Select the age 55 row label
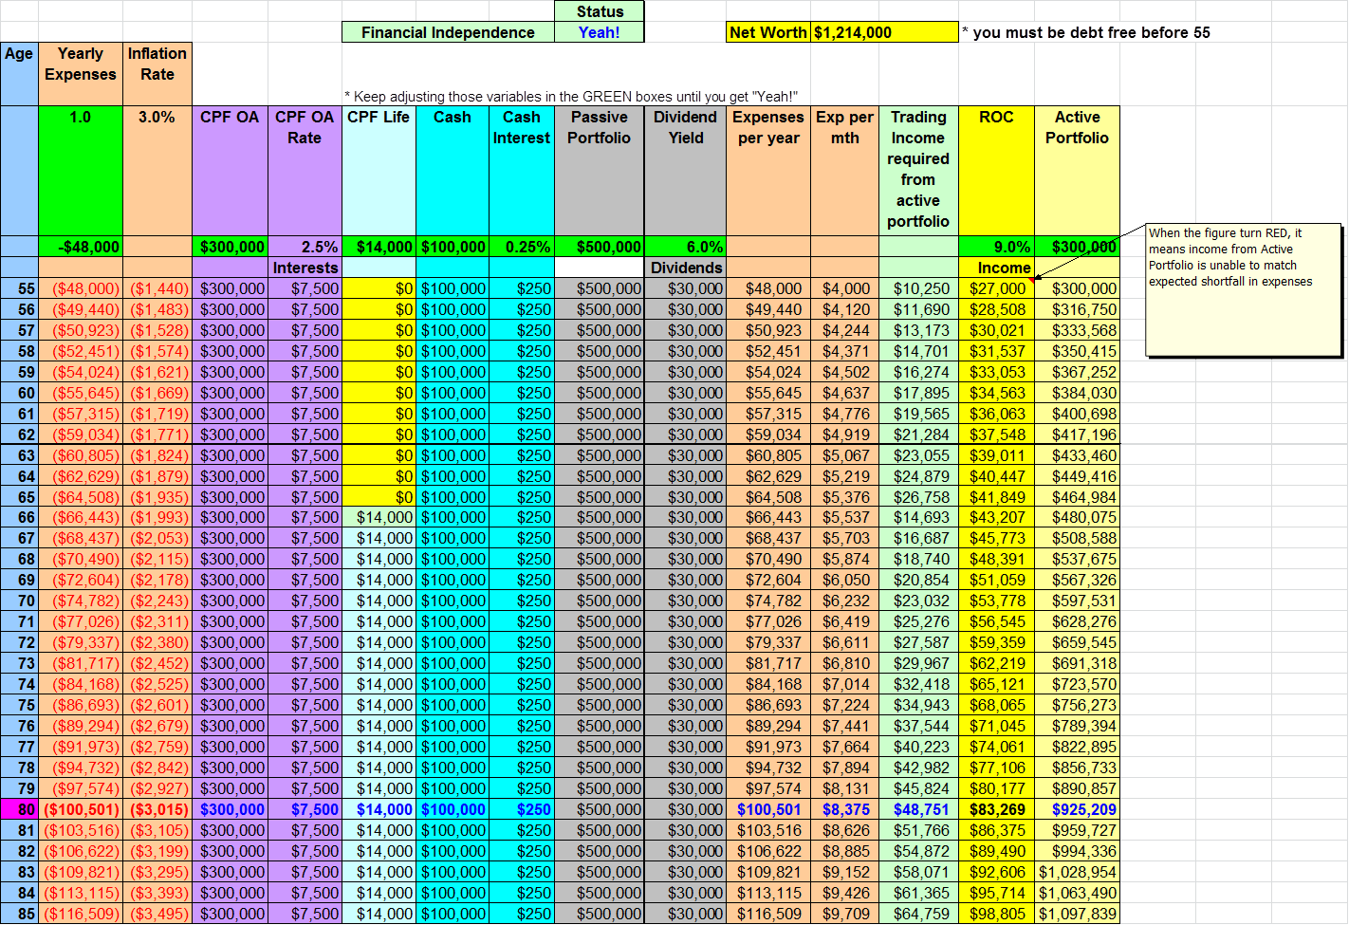The height and width of the screenshot is (925, 1349). [x=19, y=288]
